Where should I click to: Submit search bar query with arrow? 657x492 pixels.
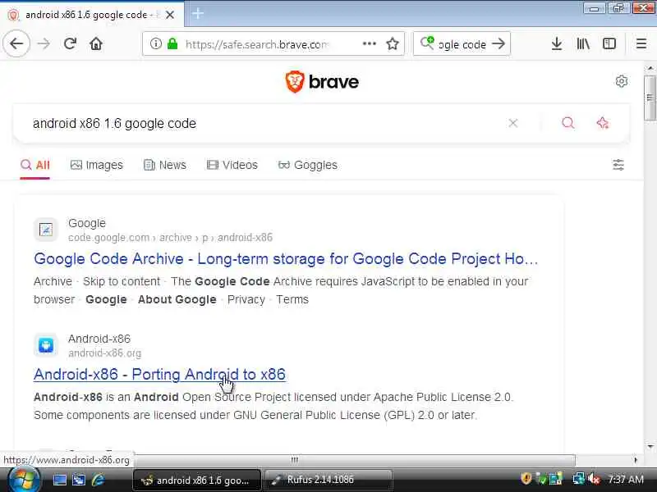[x=498, y=43]
